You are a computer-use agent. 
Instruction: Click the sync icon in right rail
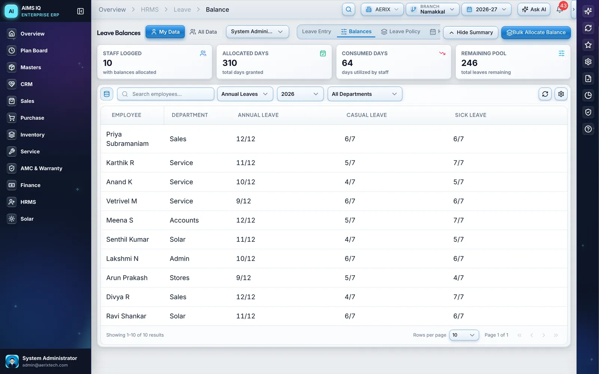pos(588,28)
